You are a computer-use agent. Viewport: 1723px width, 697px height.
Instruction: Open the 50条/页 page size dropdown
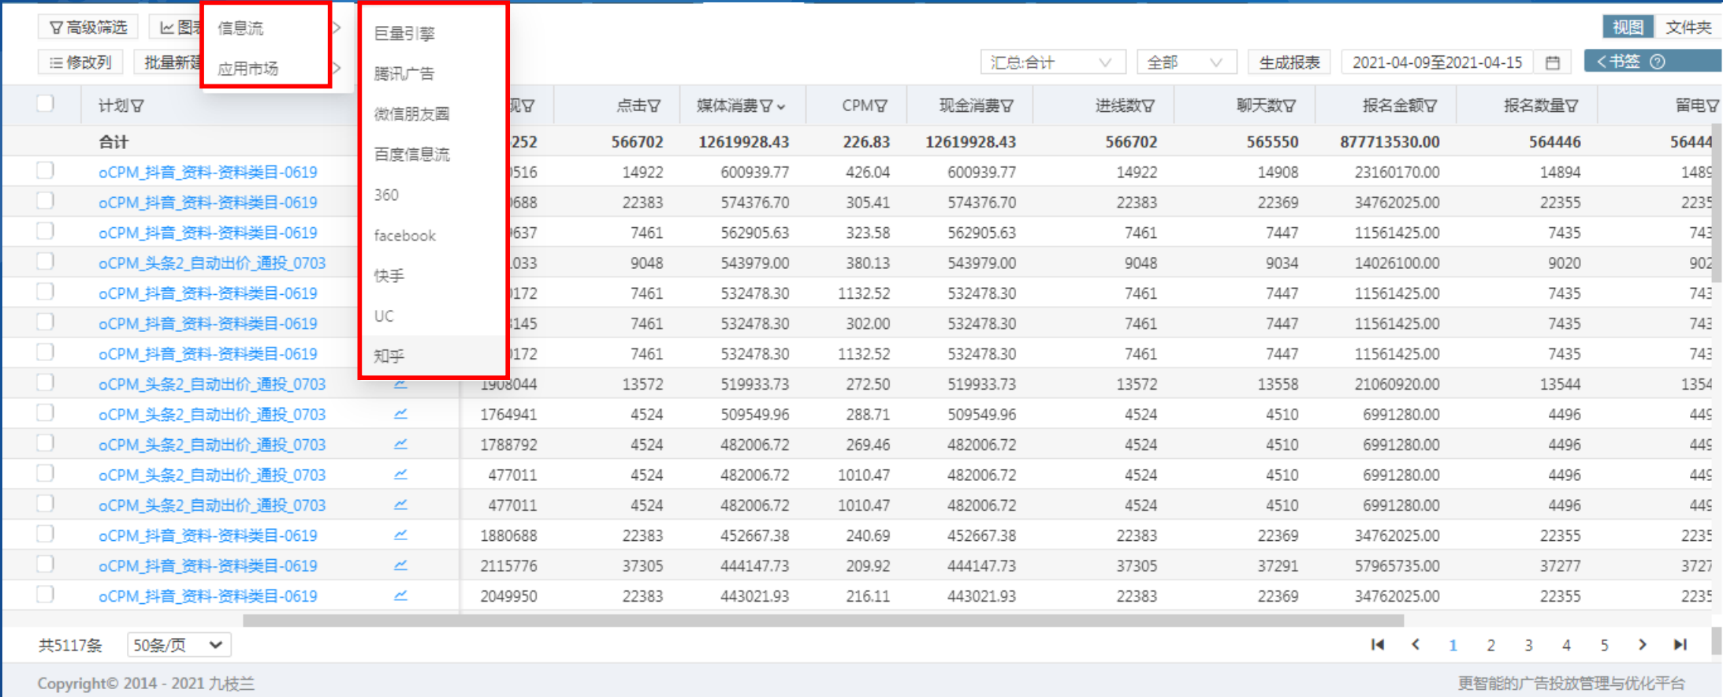click(179, 645)
